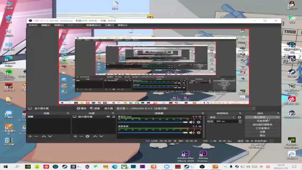The width and height of the screenshot is (302, 170).
Task: Open properties (属性) gear for selected source
Action: click(81, 108)
